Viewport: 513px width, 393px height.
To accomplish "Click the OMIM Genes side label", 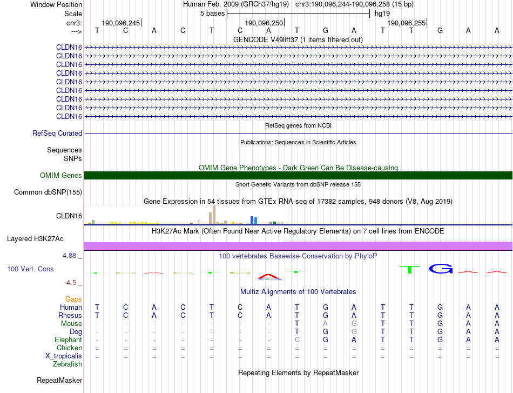I will [61, 175].
